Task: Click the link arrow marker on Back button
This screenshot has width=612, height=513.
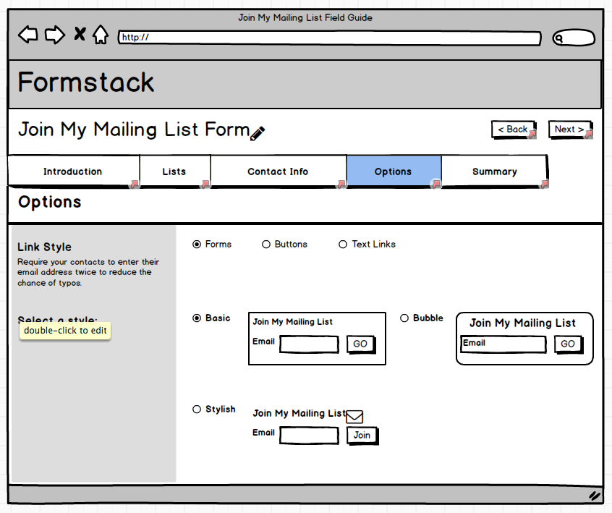Action: [532, 135]
